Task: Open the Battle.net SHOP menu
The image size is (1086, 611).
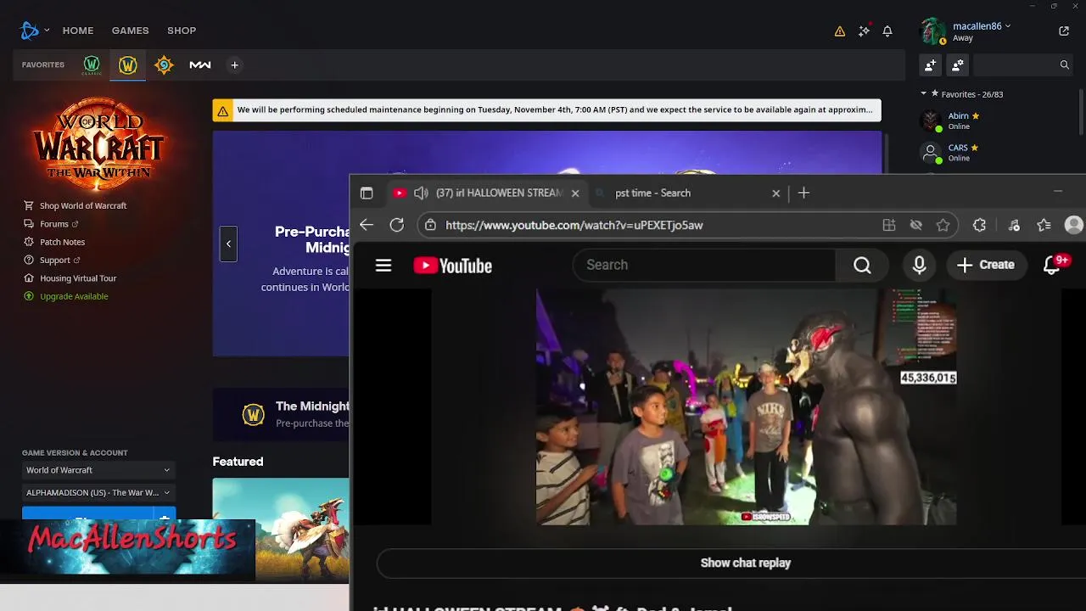Action: pos(182,31)
